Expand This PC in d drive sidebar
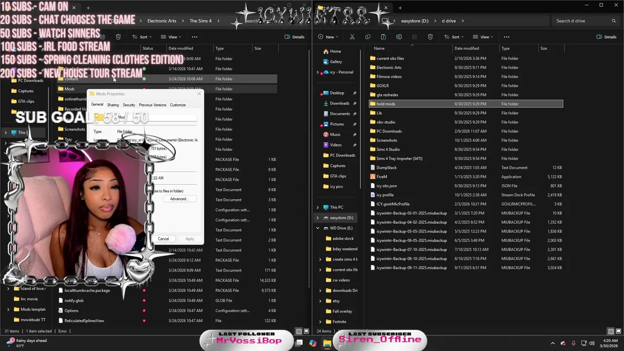The width and height of the screenshot is (624, 351). [x=318, y=207]
